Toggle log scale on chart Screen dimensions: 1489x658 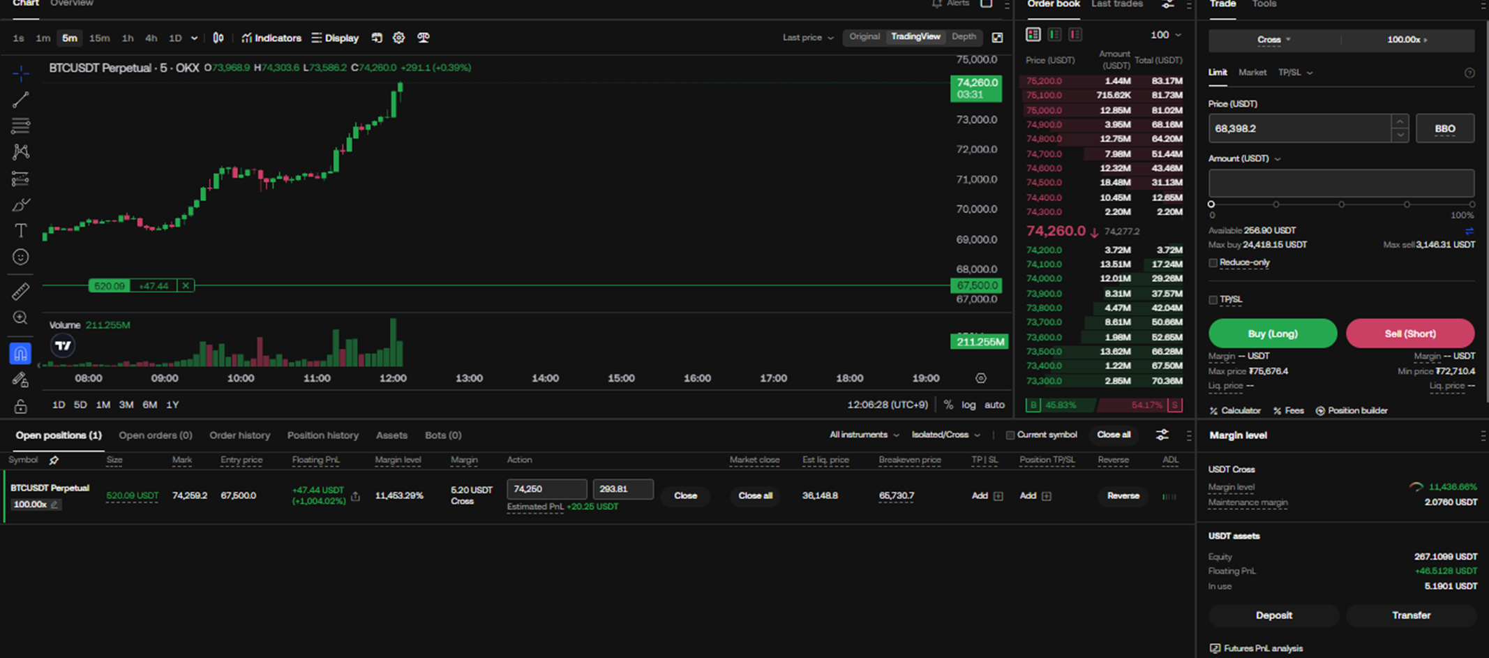click(x=968, y=405)
